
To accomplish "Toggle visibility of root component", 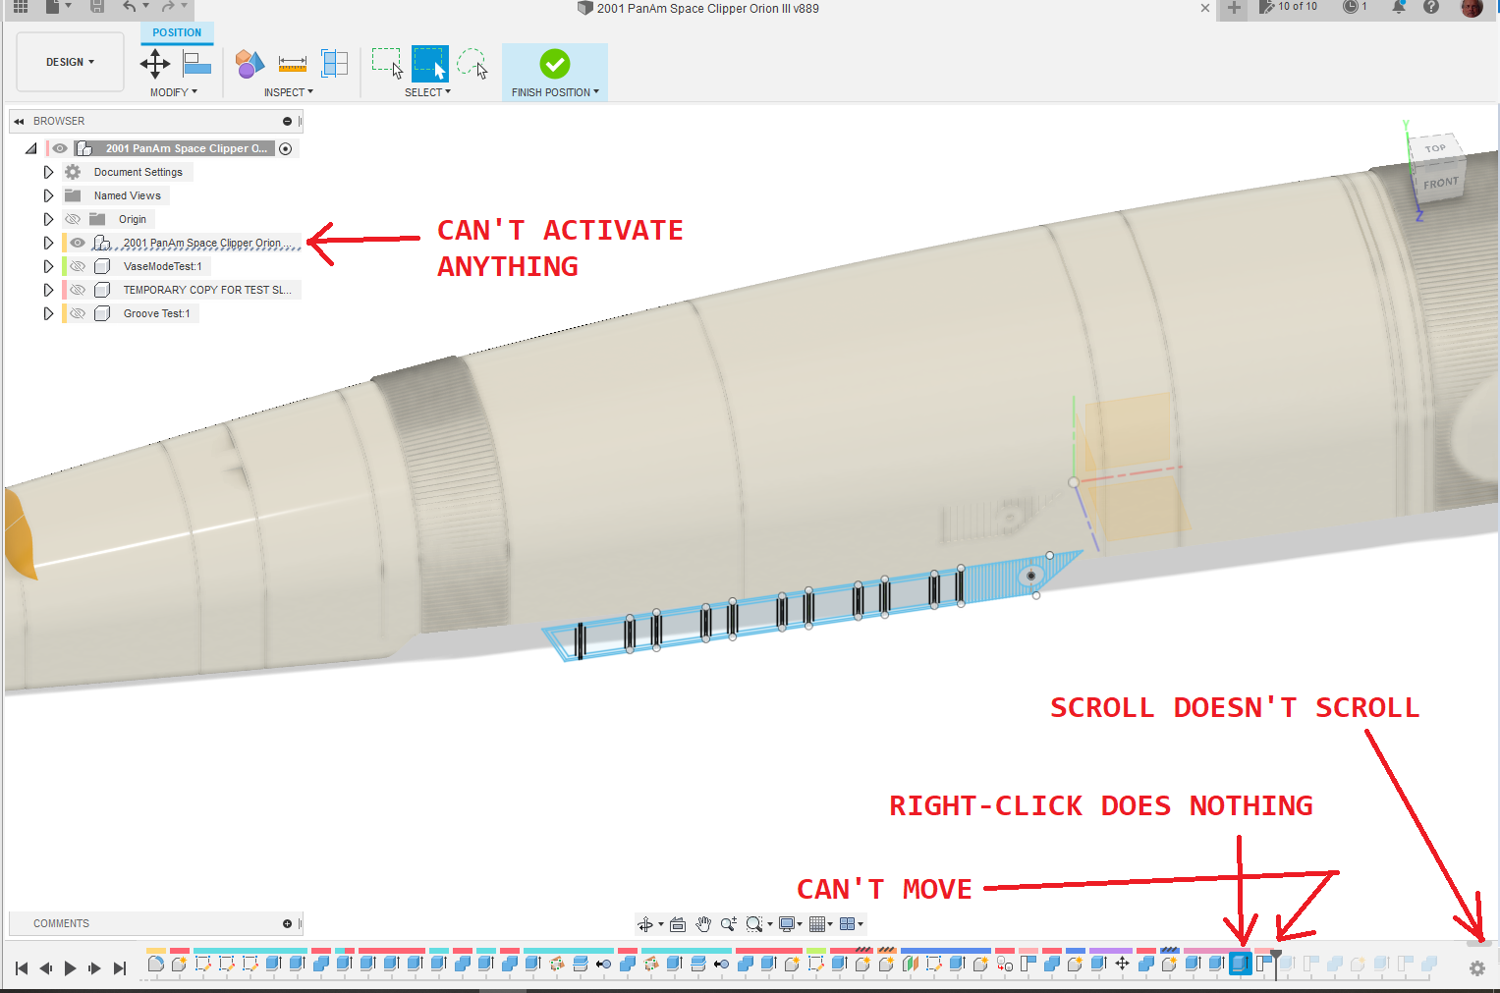I will (x=60, y=148).
